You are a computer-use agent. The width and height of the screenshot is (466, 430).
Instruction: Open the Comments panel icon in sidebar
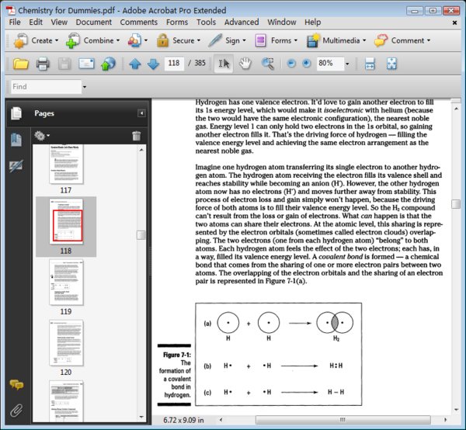coord(16,386)
